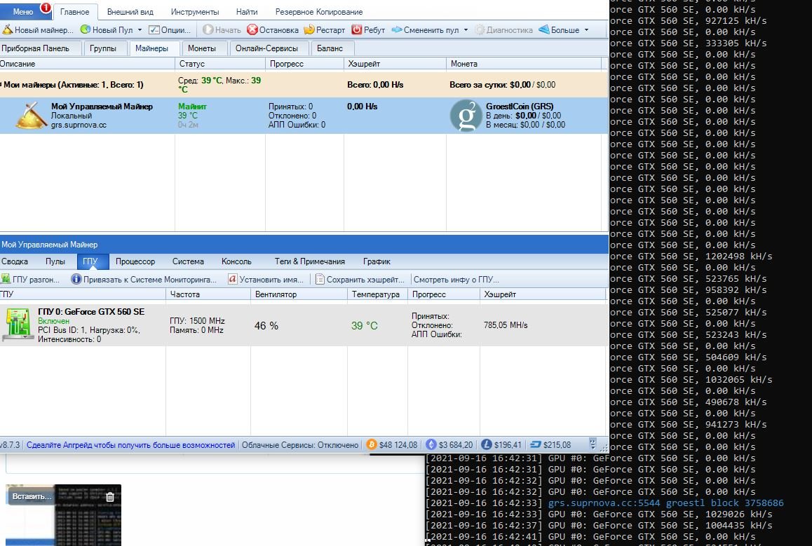812x546 pixels.
Task: Select the Мой Управляемый Майнер row title
Action: (102, 106)
